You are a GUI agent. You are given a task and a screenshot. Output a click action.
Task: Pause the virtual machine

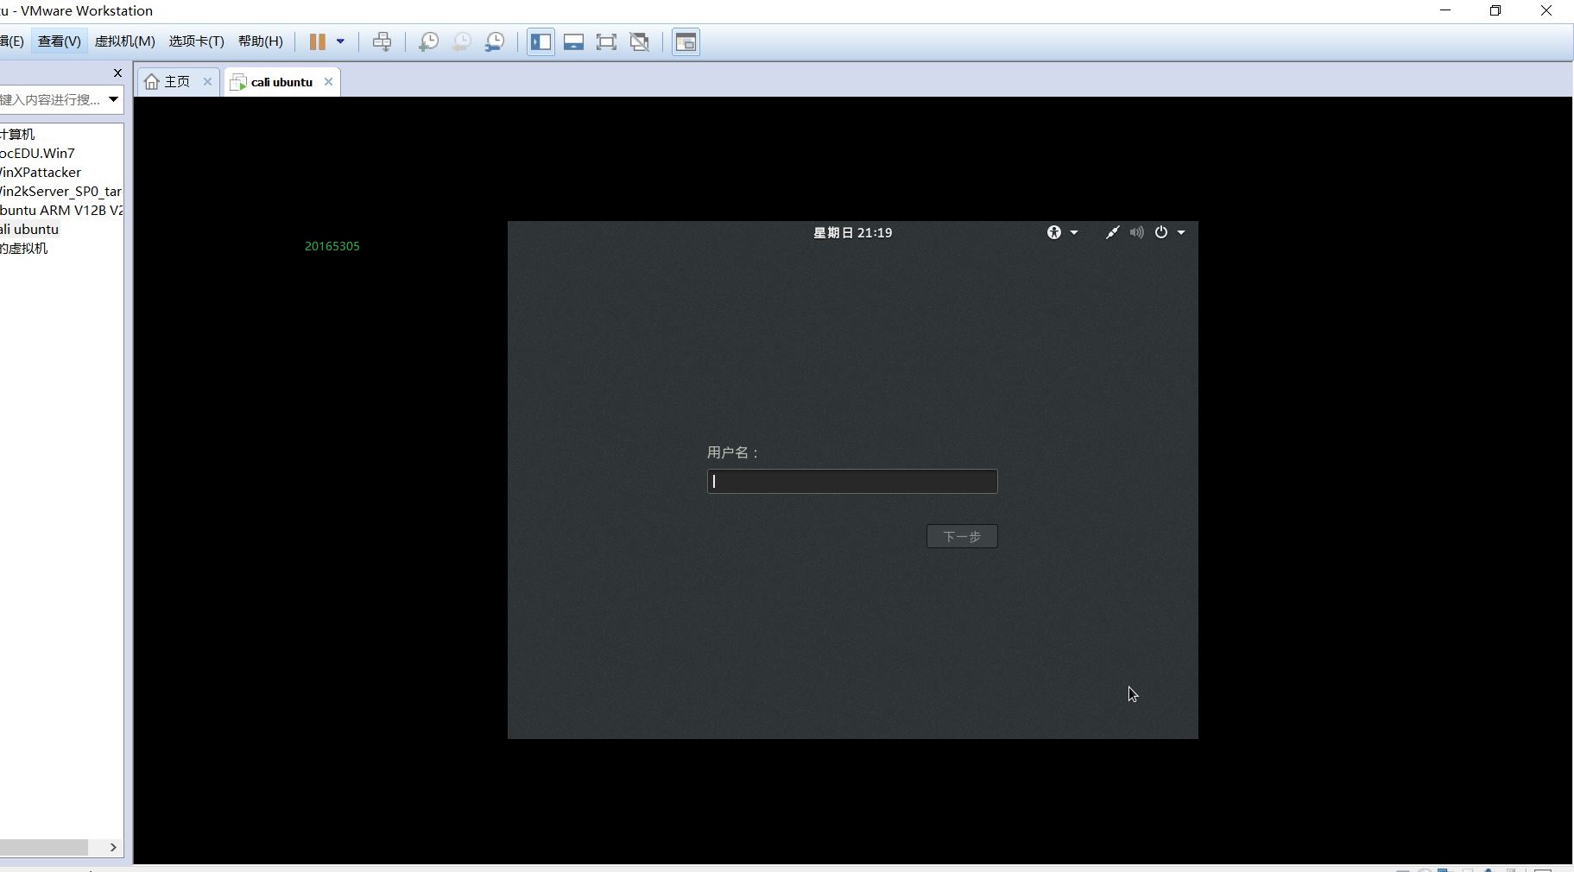[x=317, y=41]
